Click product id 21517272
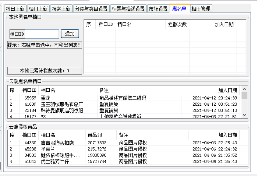This screenshot has width=257, height=176. (x=97, y=149)
